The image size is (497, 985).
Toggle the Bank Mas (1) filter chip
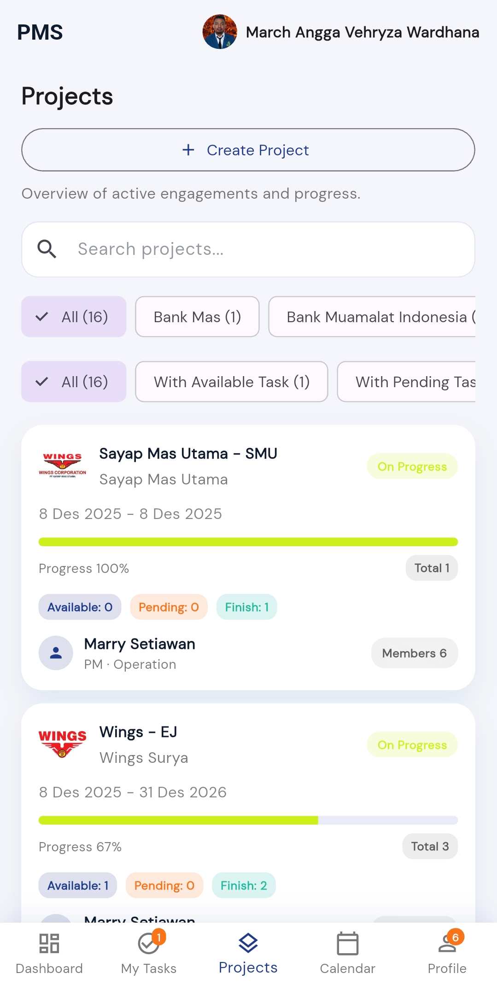click(x=197, y=317)
